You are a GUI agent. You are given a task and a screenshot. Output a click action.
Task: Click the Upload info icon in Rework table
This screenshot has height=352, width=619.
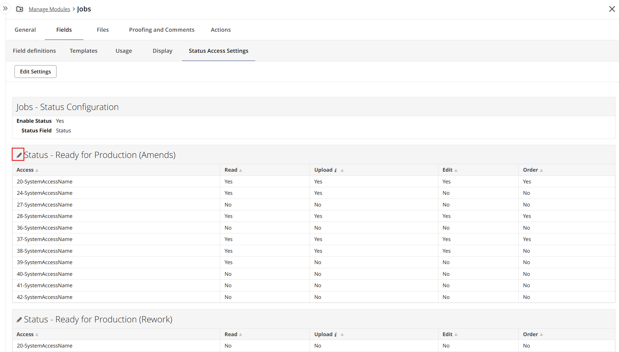[336, 334]
